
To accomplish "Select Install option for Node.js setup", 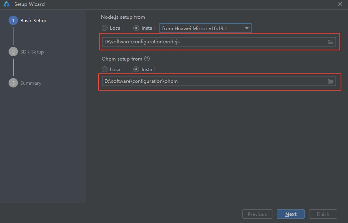I will point(136,28).
